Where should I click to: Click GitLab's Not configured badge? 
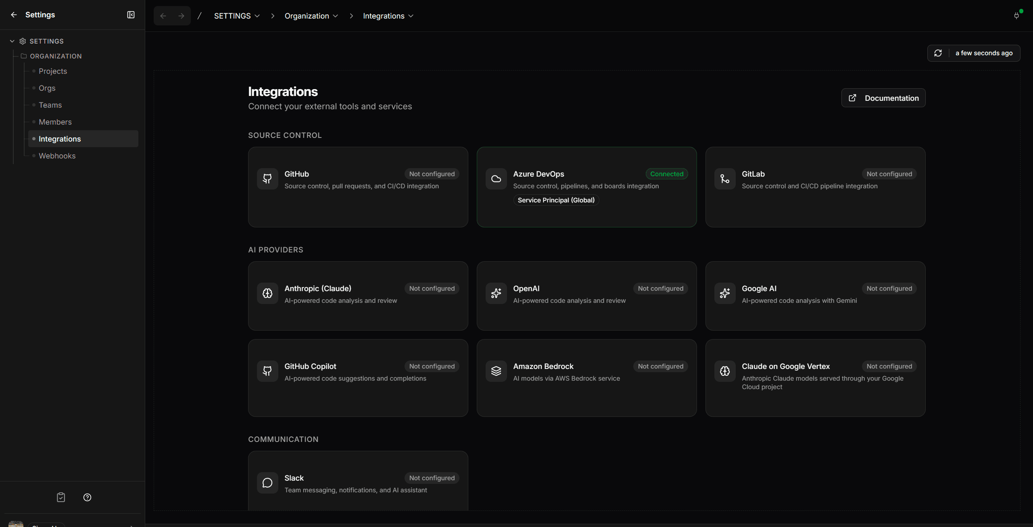click(x=889, y=174)
